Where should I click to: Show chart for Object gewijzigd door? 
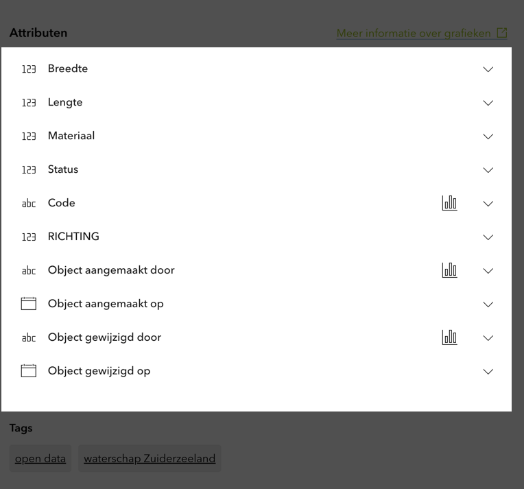tap(449, 337)
